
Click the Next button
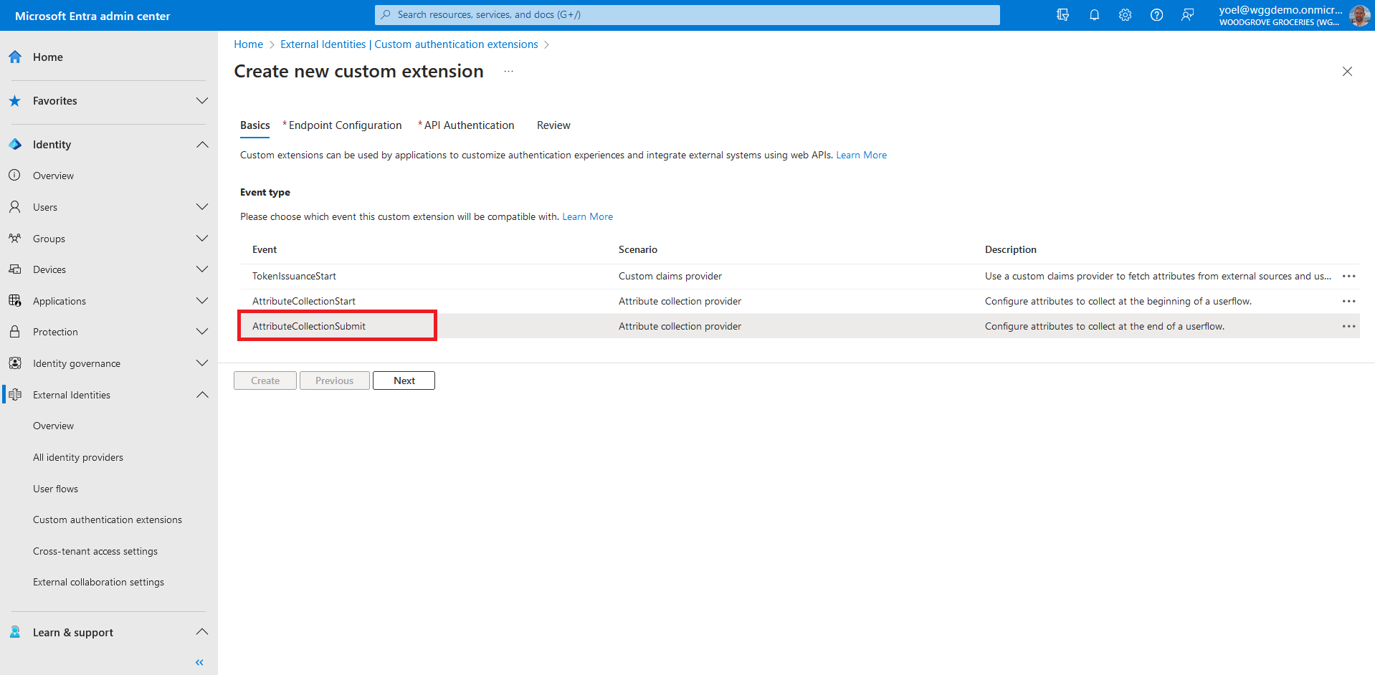[x=404, y=380]
